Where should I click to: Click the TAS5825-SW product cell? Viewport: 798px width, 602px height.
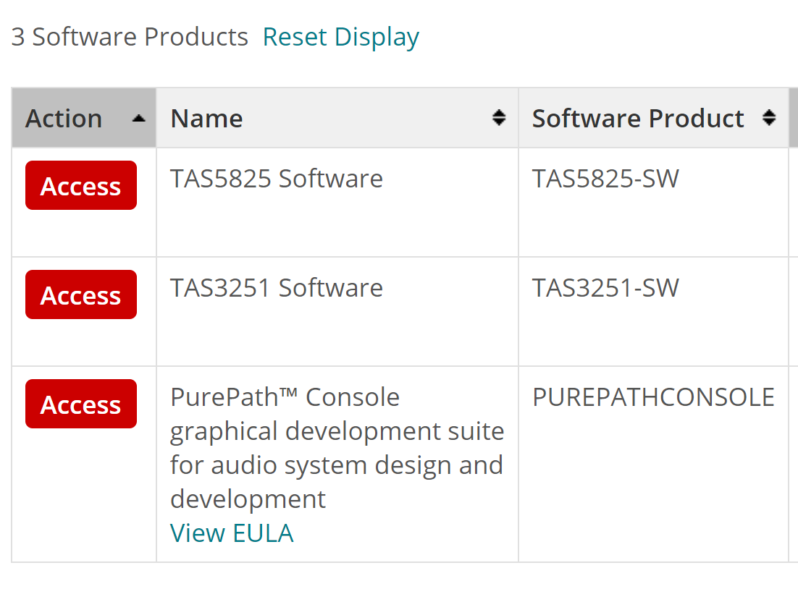(653, 203)
